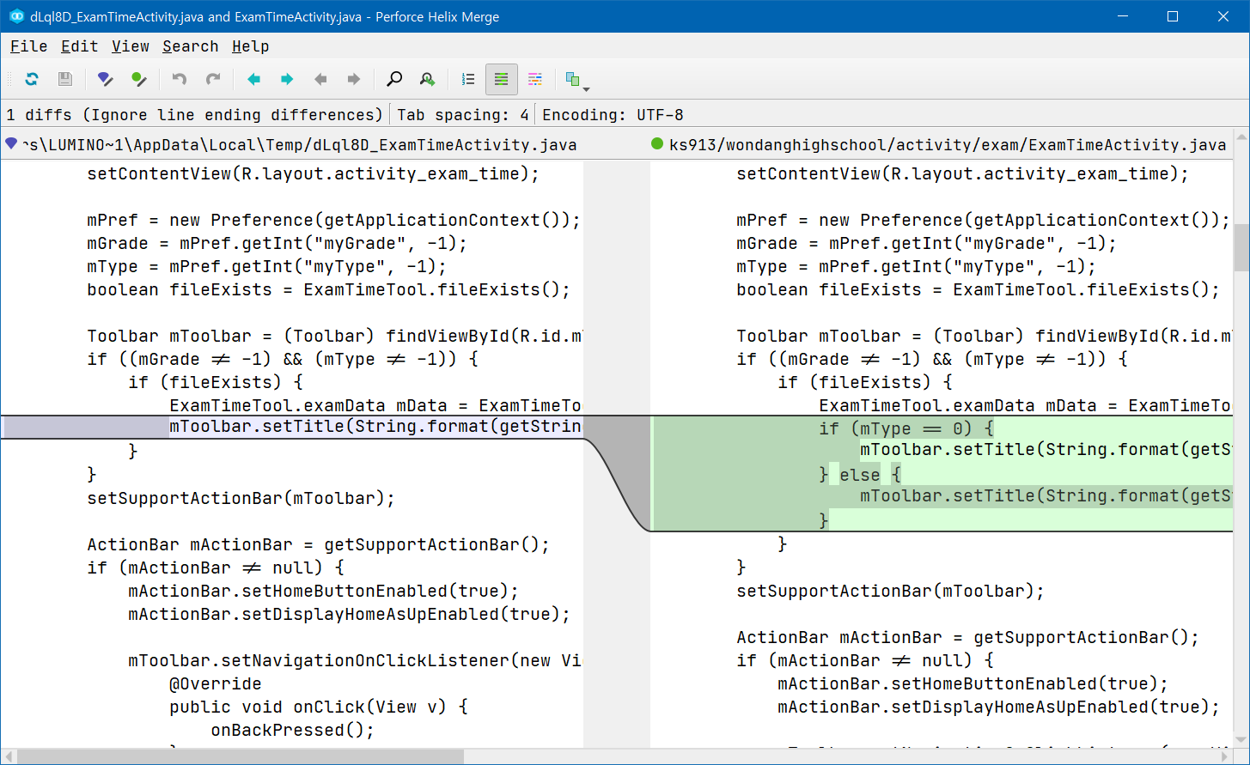The image size is (1250, 765).
Task: Click the blue pen edit-left-file icon
Action: coord(105,79)
